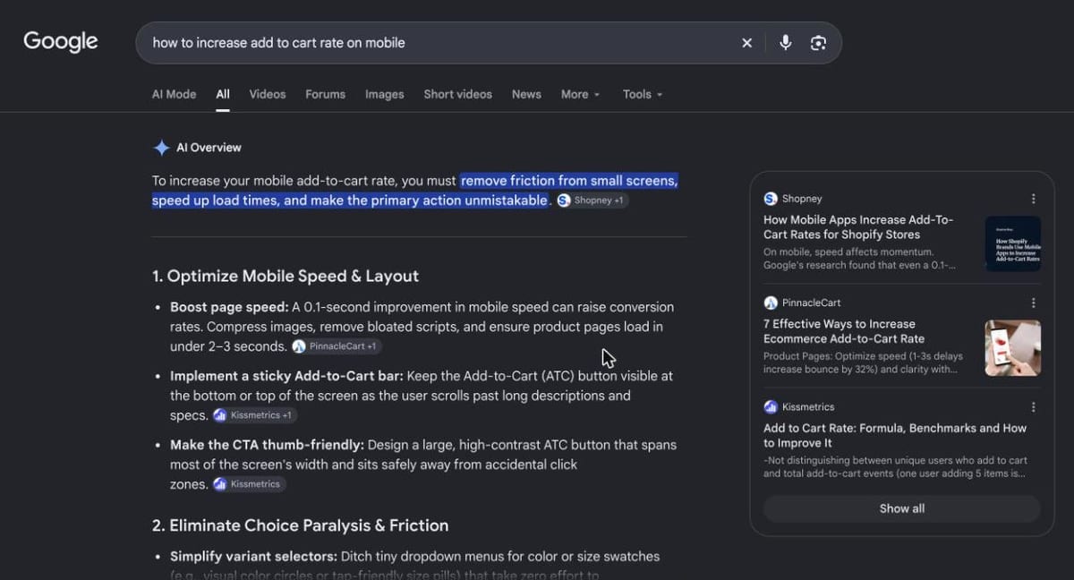
Task: Click heading '1. Optimize Mobile Speed & Layout'
Action: pos(286,276)
